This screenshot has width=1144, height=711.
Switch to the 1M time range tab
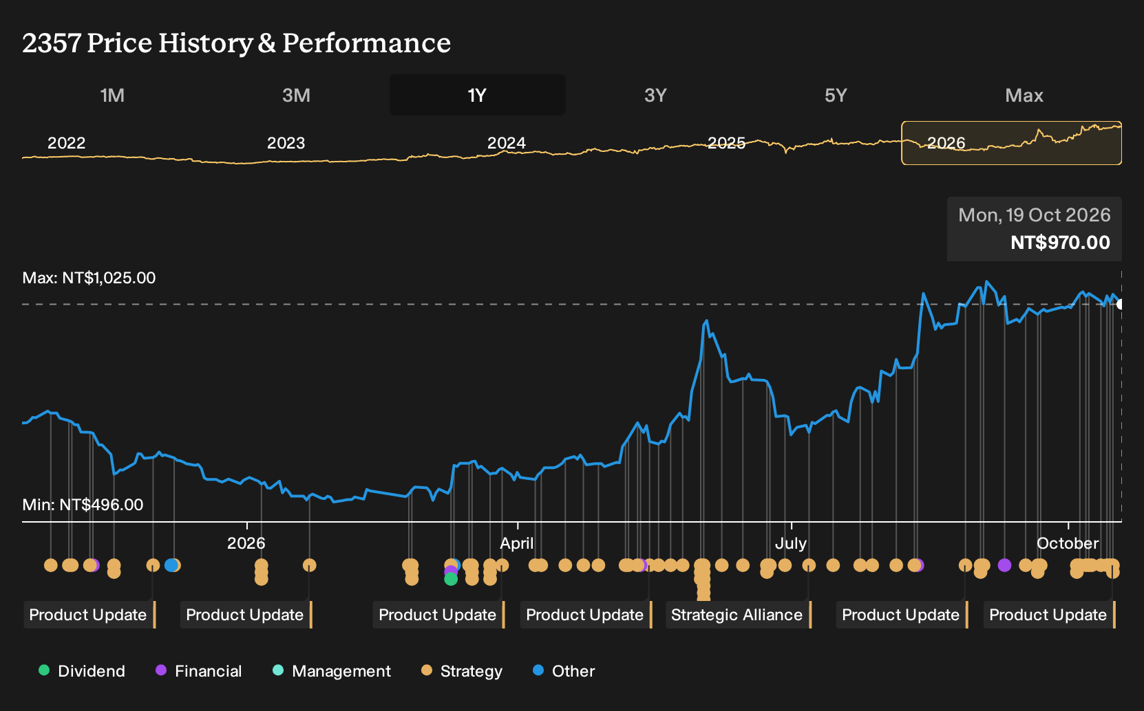pyautogui.click(x=112, y=95)
